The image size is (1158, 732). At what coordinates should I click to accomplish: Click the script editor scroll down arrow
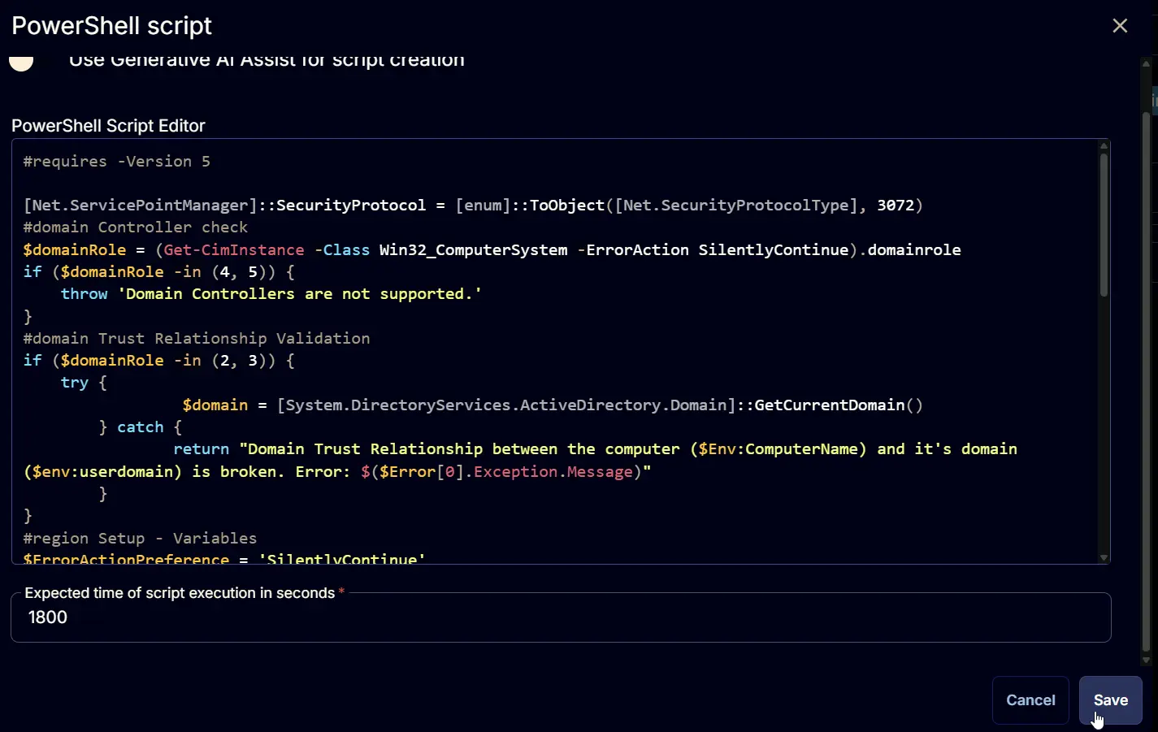coord(1104,557)
